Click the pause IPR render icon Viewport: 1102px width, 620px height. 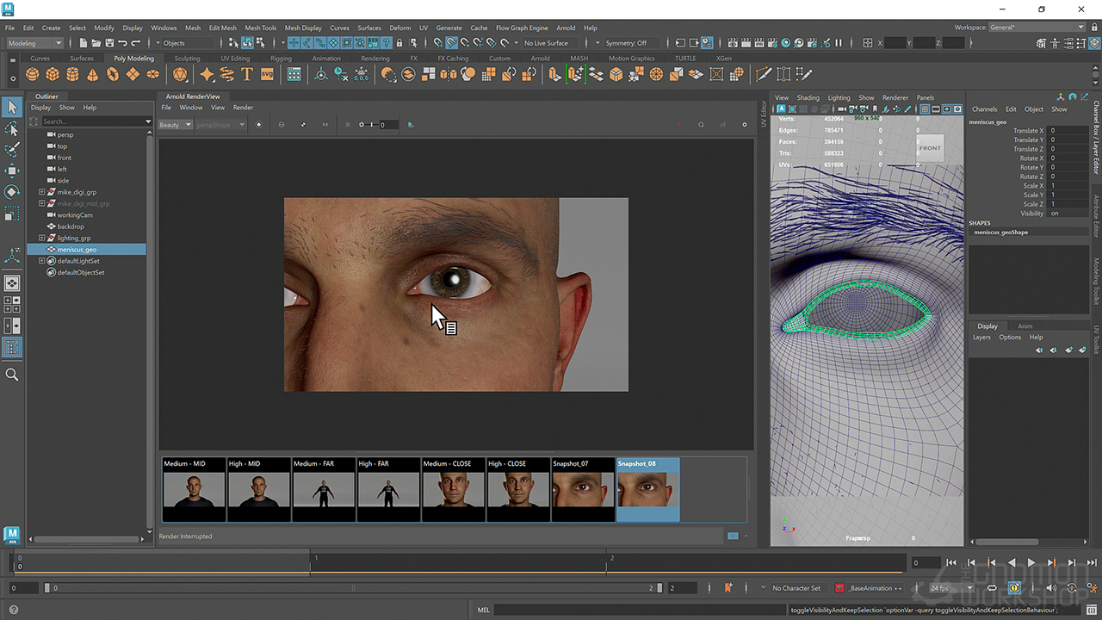pos(838,43)
